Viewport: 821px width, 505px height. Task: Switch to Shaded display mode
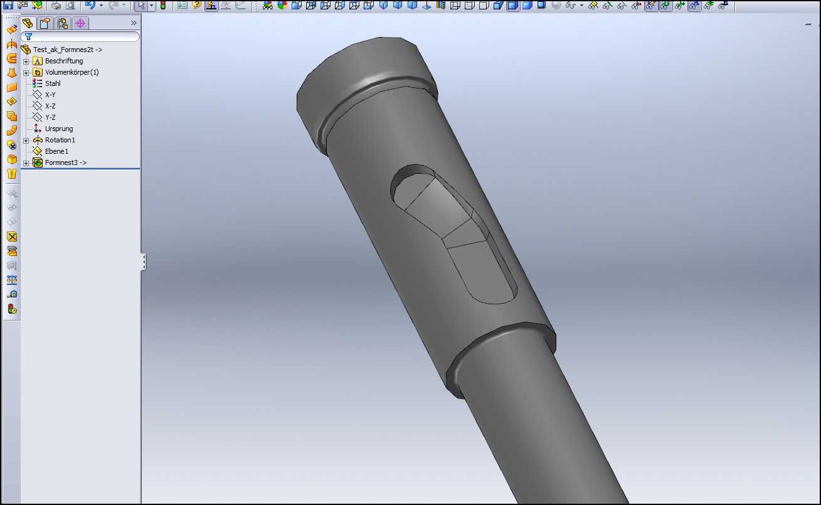coord(527,5)
